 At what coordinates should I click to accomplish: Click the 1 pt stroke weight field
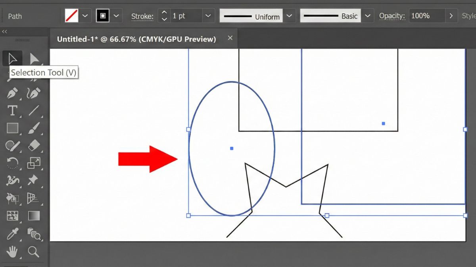184,15
